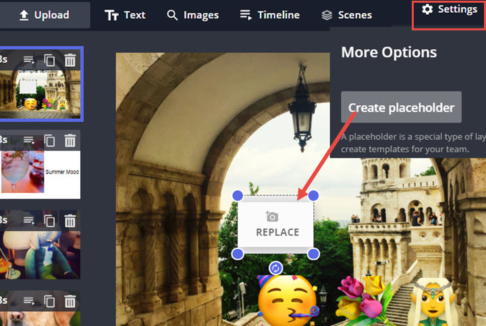The width and height of the screenshot is (486, 326).
Task: Open the Text tool
Action: [x=125, y=15]
